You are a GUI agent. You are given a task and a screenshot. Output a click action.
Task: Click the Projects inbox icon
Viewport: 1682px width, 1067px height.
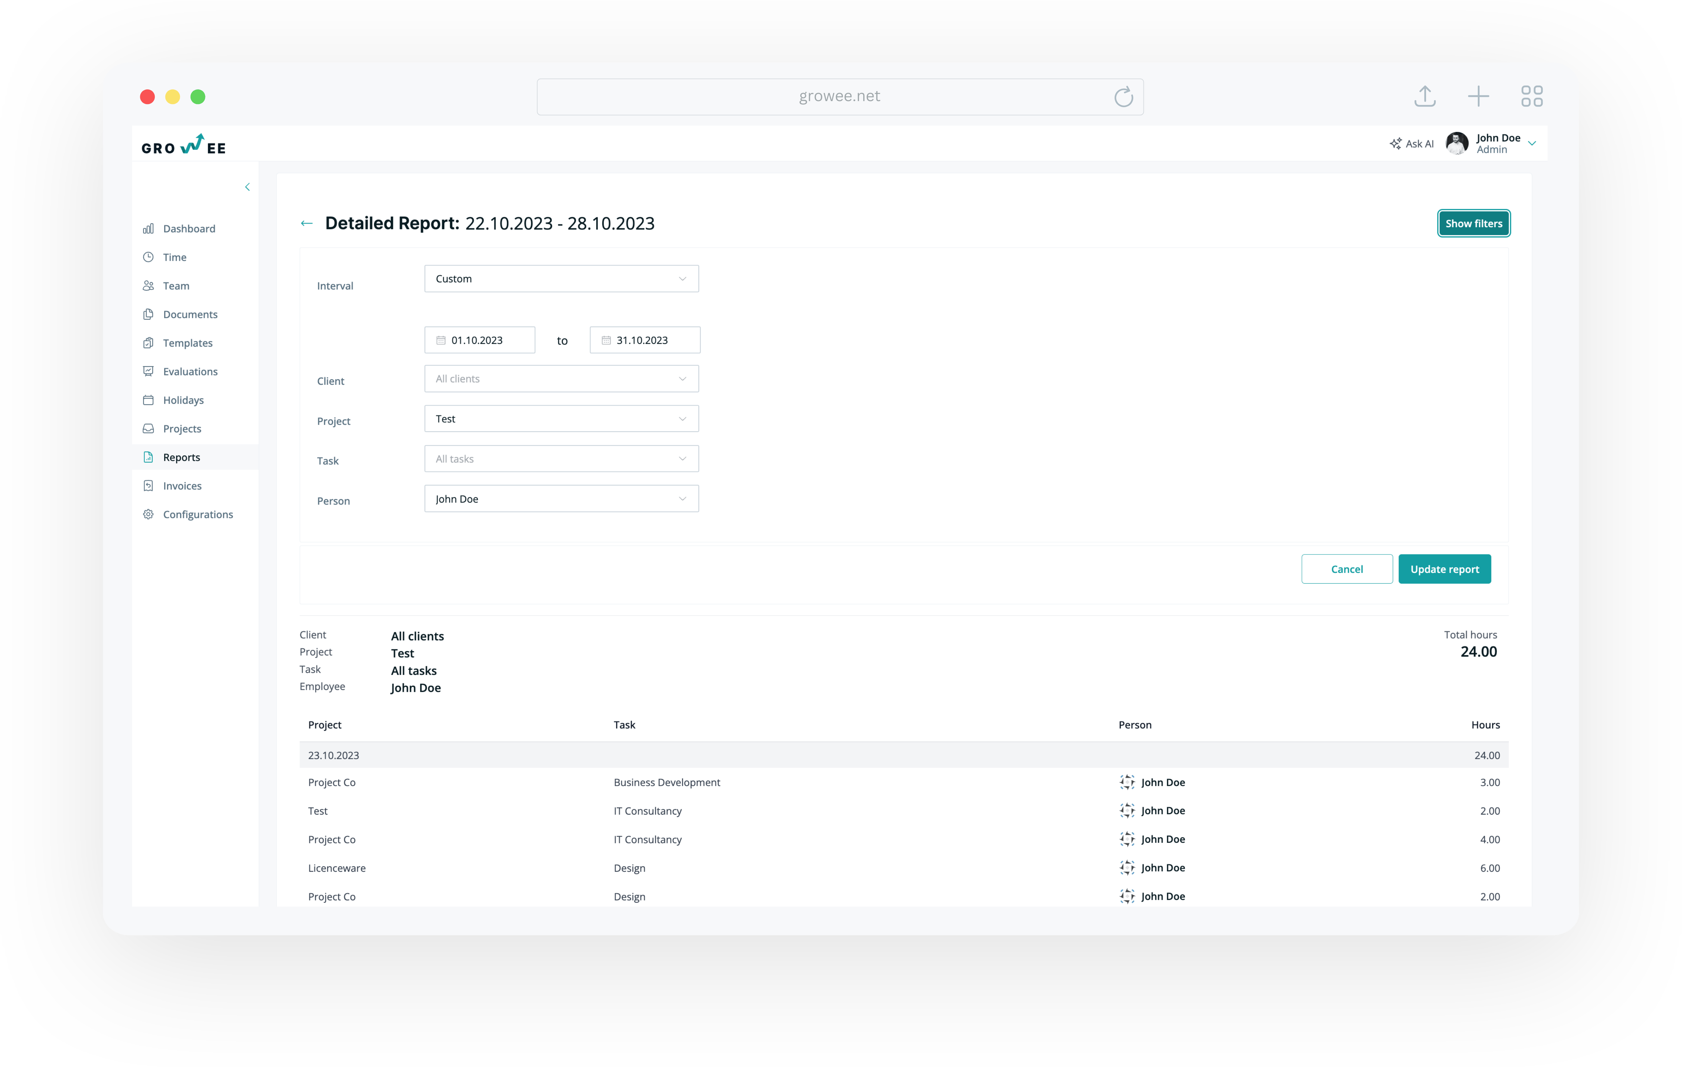pyautogui.click(x=148, y=429)
